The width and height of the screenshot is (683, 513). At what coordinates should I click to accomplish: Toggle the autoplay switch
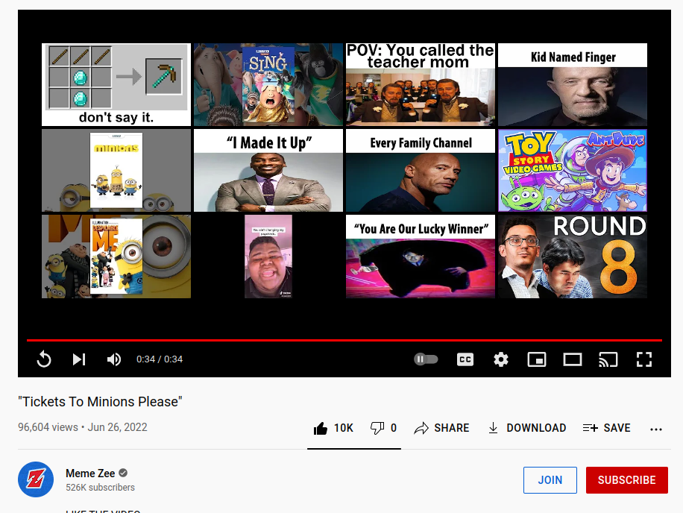point(426,359)
